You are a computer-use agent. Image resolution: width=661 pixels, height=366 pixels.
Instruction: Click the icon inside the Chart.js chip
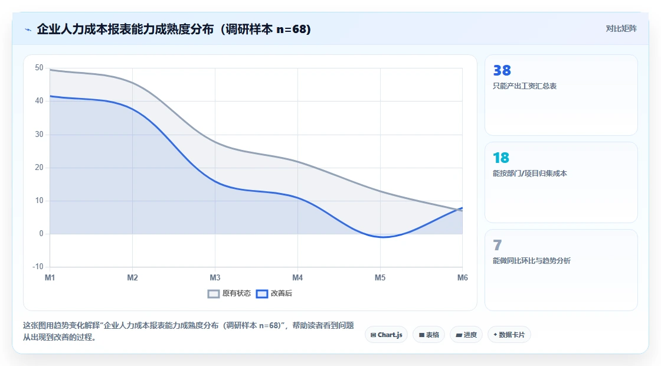373,335
